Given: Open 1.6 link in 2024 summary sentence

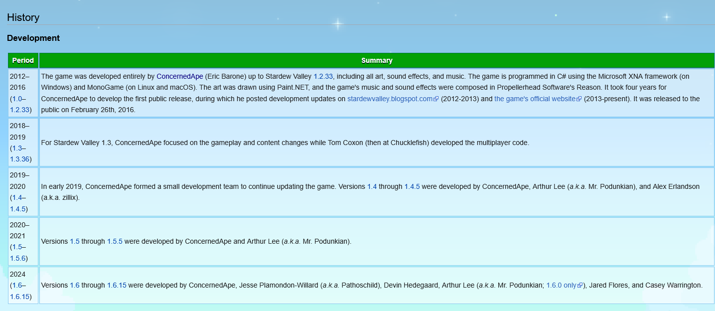Looking at the screenshot, I should point(75,286).
